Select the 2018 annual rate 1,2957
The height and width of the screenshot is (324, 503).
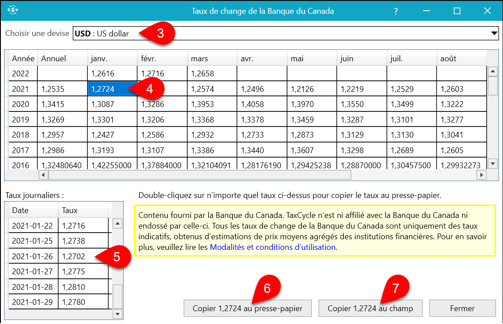click(x=63, y=134)
